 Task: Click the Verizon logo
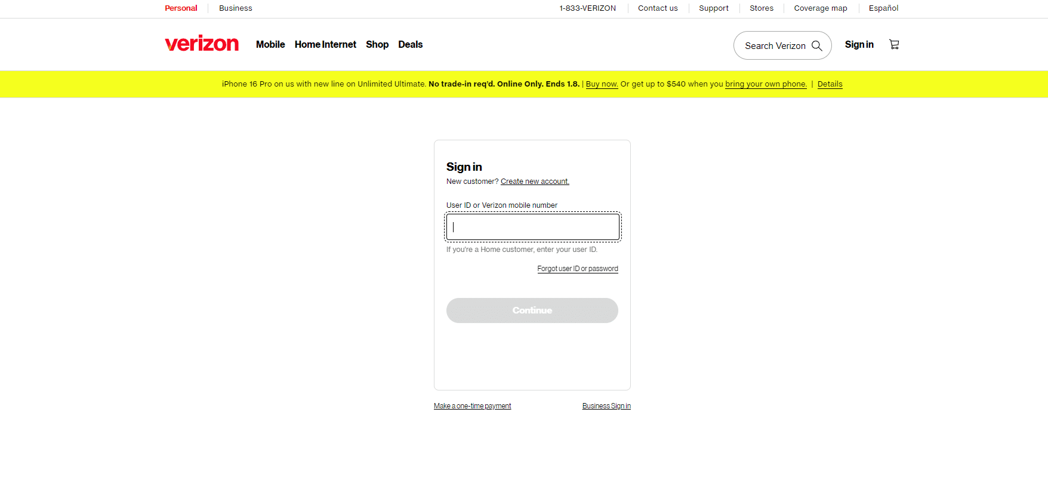coord(202,44)
